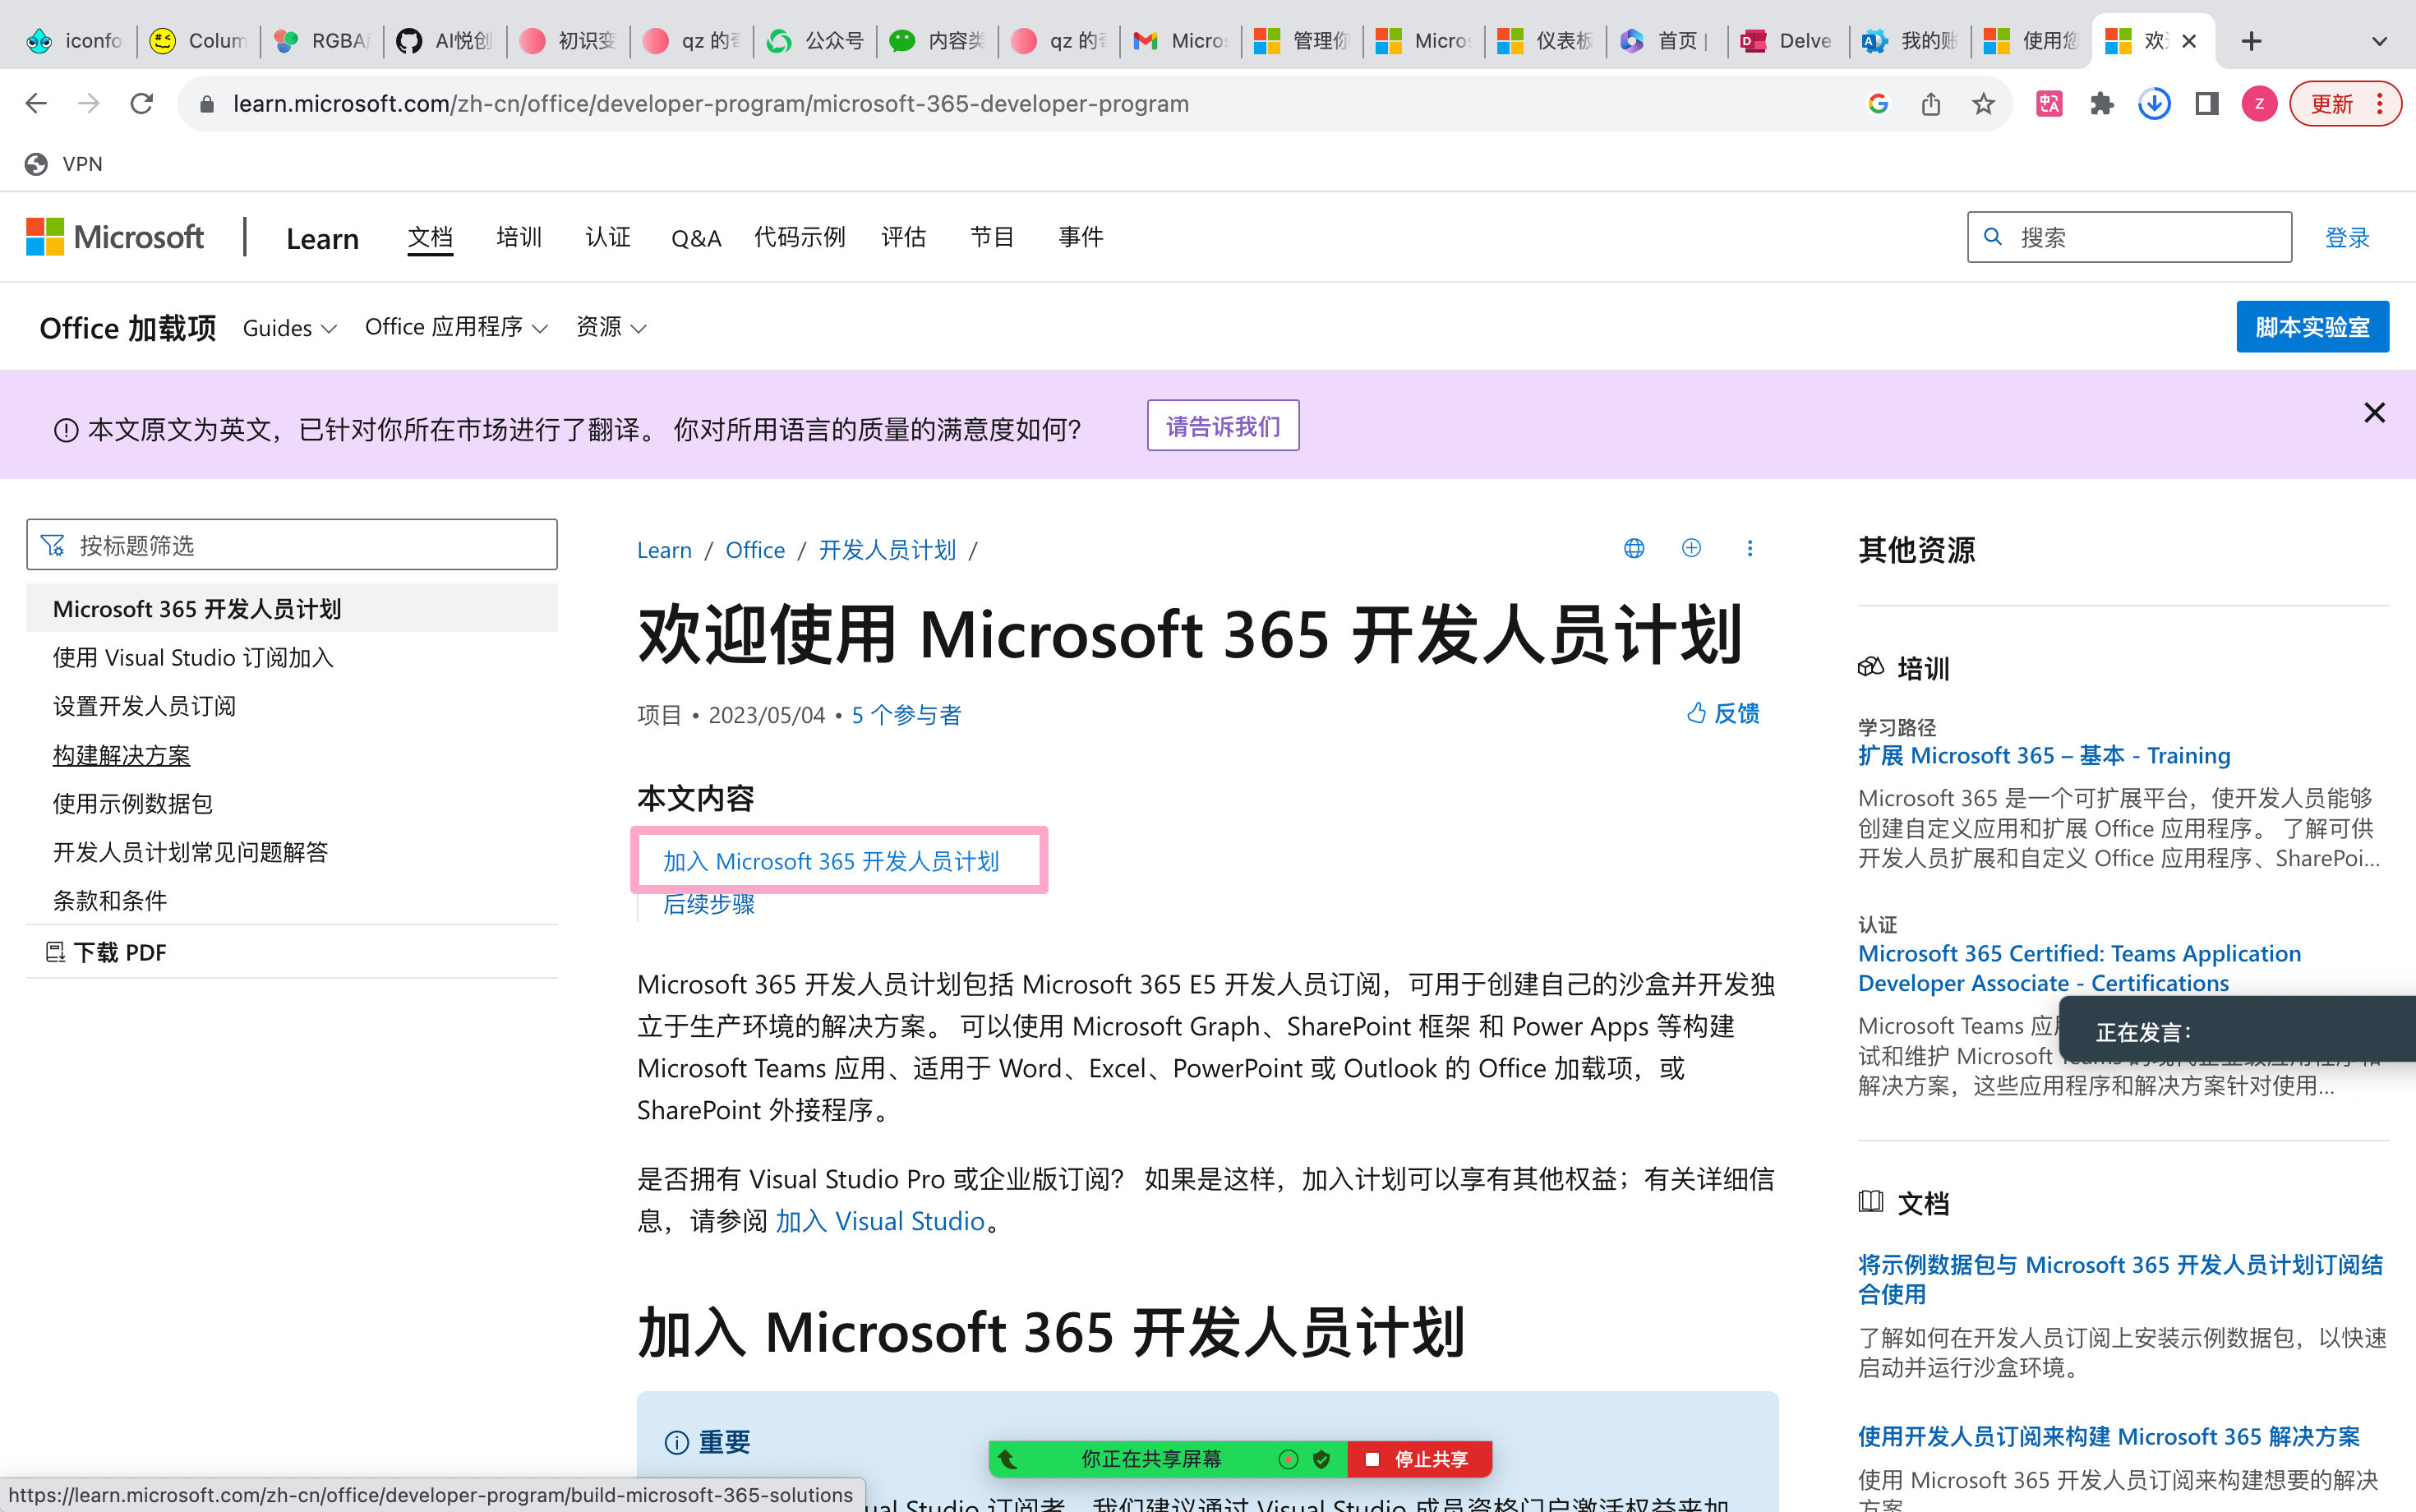This screenshot has width=2416, height=1512.
Task: Open 使用开发人员订阅来构建 Microsoft 365 解决方案 link
Action: [x=2108, y=1436]
